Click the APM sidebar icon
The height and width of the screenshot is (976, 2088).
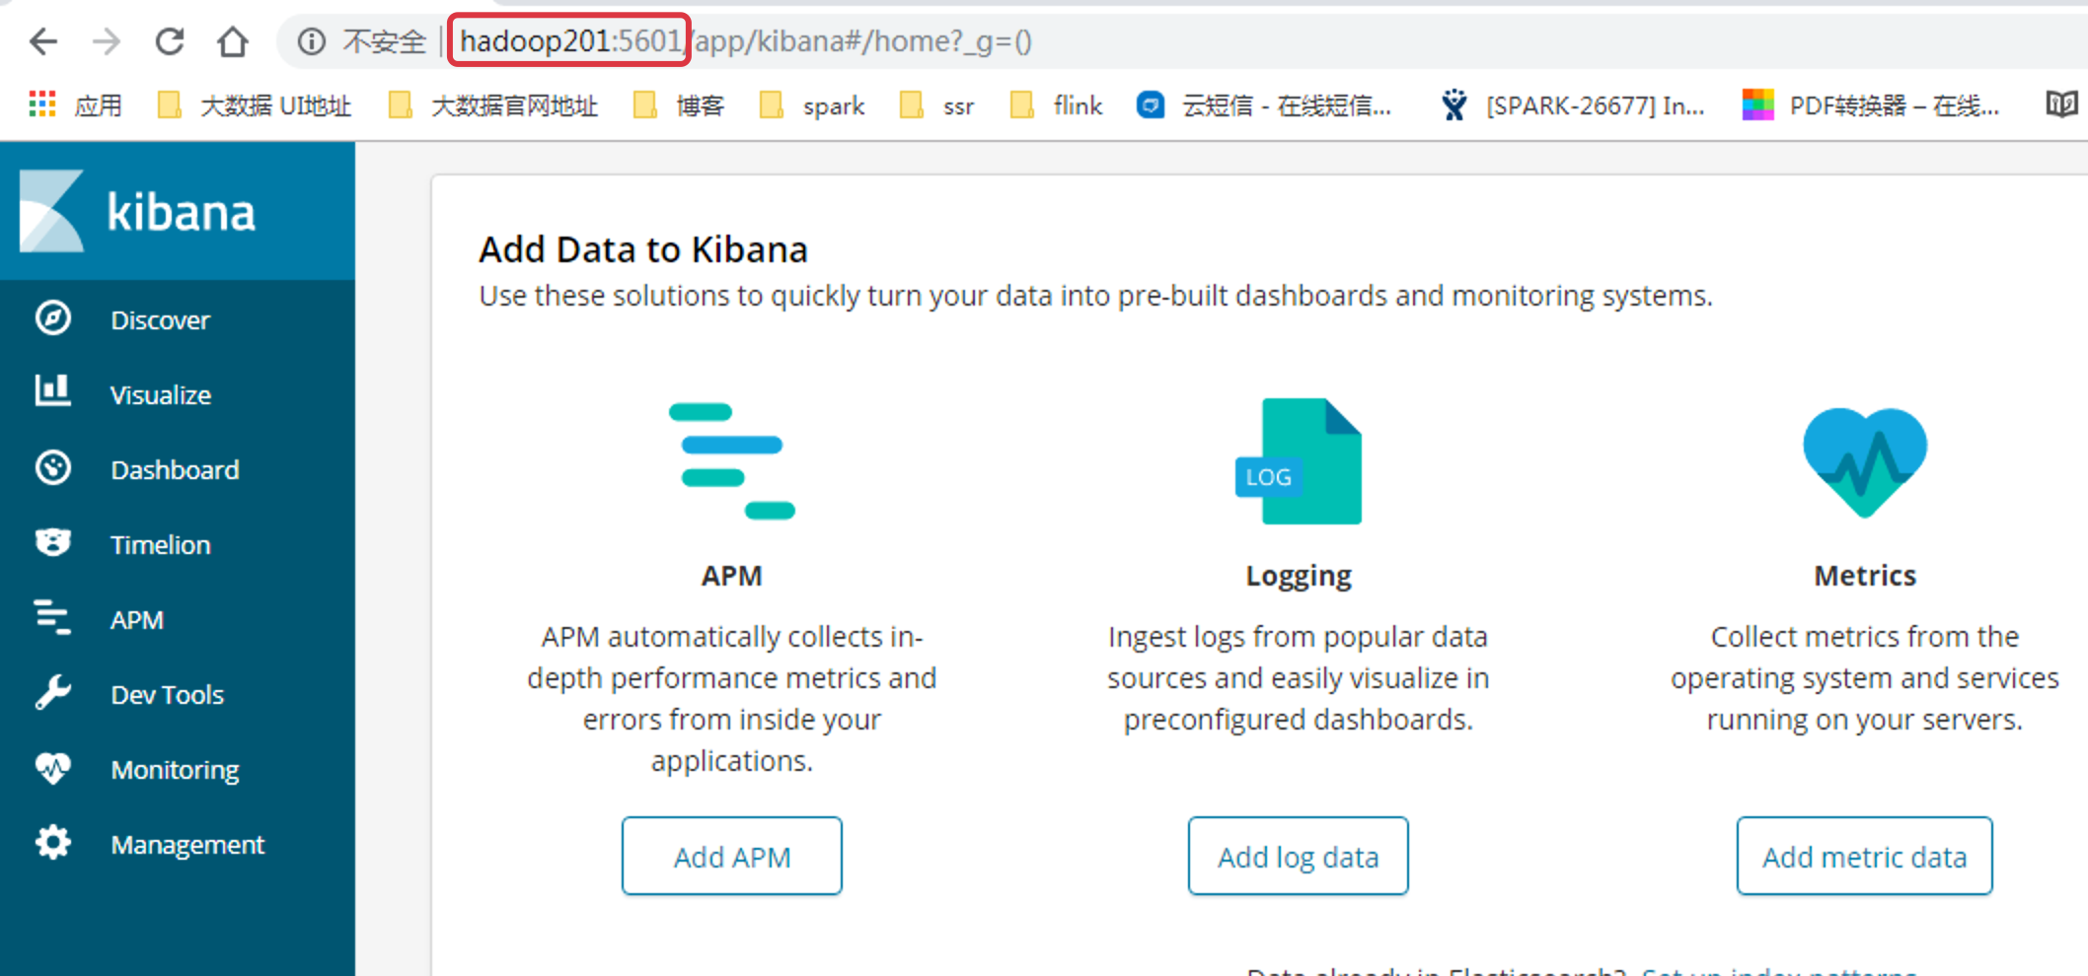(53, 617)
